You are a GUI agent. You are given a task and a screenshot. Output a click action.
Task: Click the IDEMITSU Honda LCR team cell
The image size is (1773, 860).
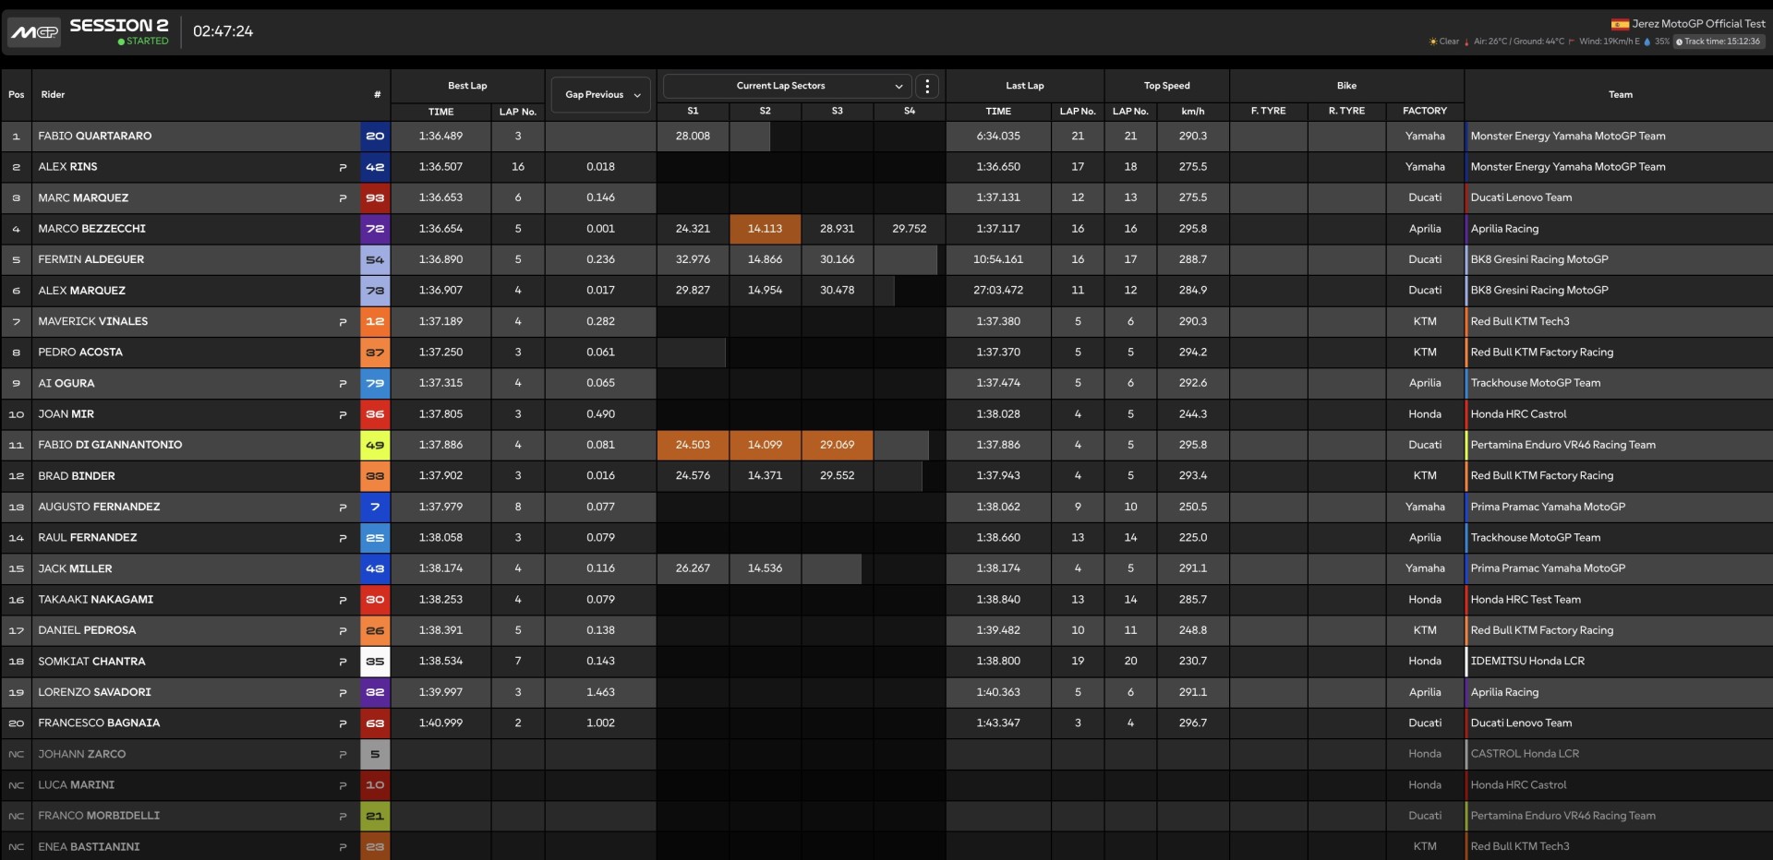pyautogui.click(x=1618, y=662)
